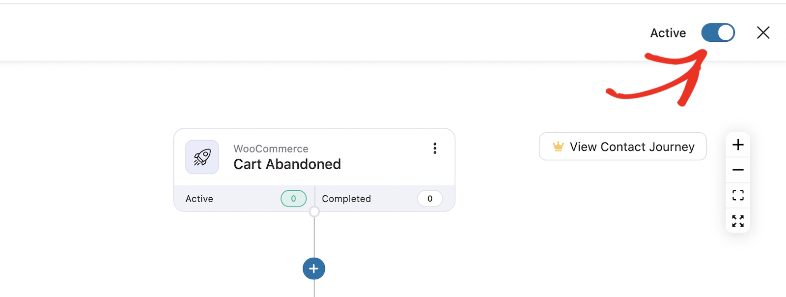This screenshot has height=297, width=786.
Task: Zoom out of the workflow canvas
Action: [738, 170]
